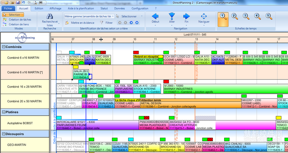Activate Sélection mode
Screen dimensions: 288x153
[13, 15]
